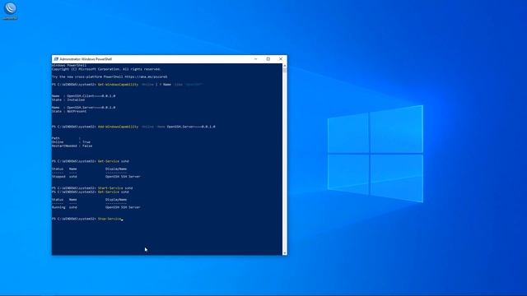527x296 pixels.
Task: Click the 'Online : True' output line
Action: click(71, 142)
